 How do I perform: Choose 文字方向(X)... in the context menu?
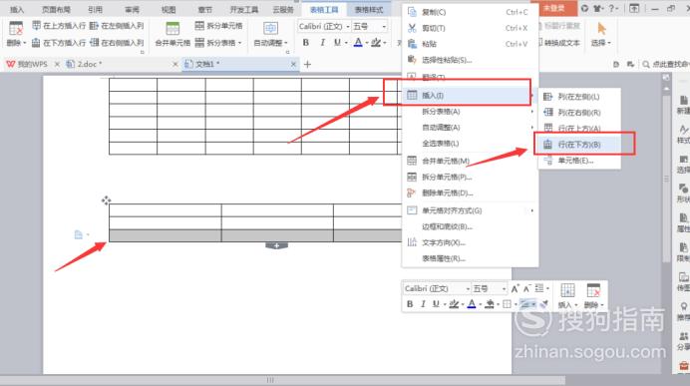pyautogui.click(x=470, y=242)
